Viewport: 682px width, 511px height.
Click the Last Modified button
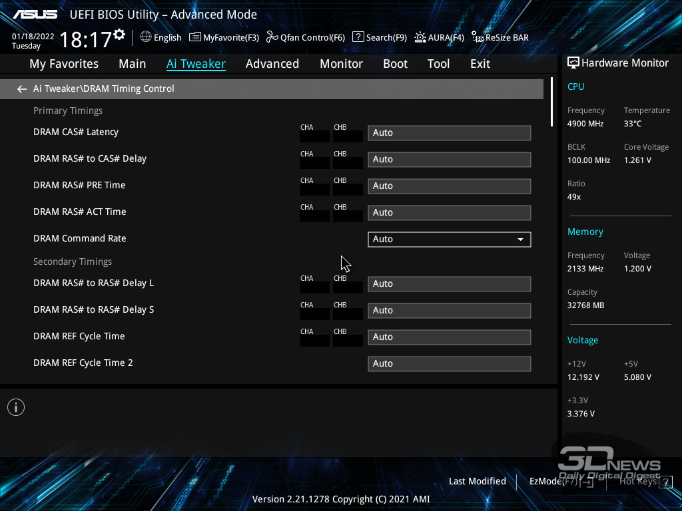click(477, 482)
